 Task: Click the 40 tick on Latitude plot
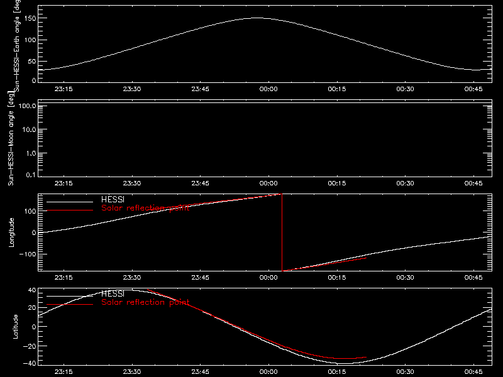(x=32, y=290)
